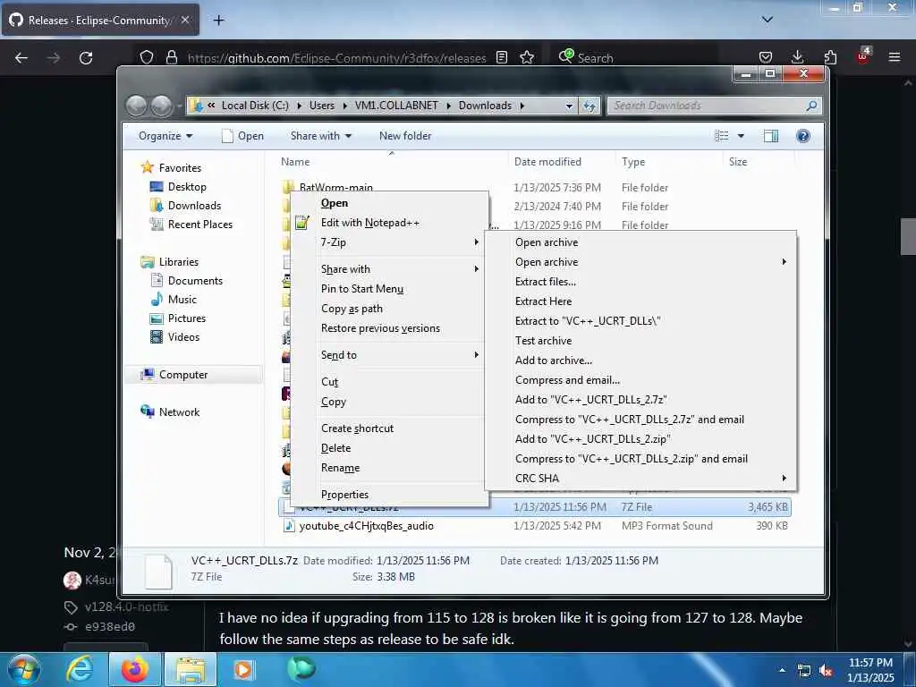Choose Delete from the context menu
Viewport: 916px width, 687px height.
336,448
